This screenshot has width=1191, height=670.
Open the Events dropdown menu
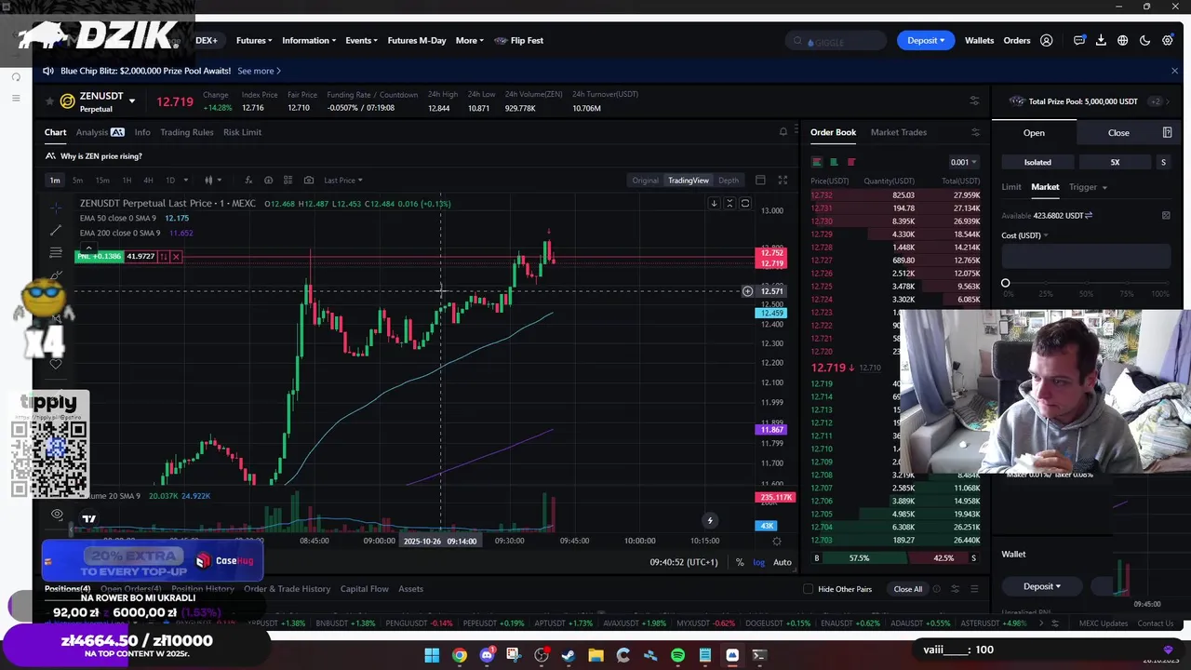[x=361, y=41]
